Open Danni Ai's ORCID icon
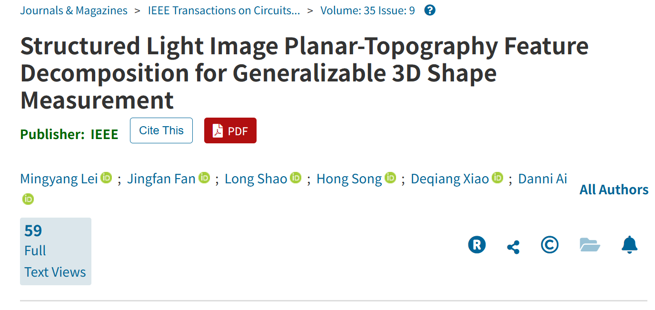 pos(28,199)
